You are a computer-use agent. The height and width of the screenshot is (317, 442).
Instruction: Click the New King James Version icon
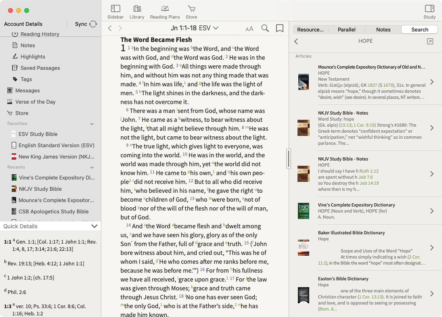click(14, 156)
